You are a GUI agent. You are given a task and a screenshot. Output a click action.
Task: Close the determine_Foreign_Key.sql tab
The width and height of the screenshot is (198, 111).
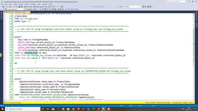[x=29, y=12]
